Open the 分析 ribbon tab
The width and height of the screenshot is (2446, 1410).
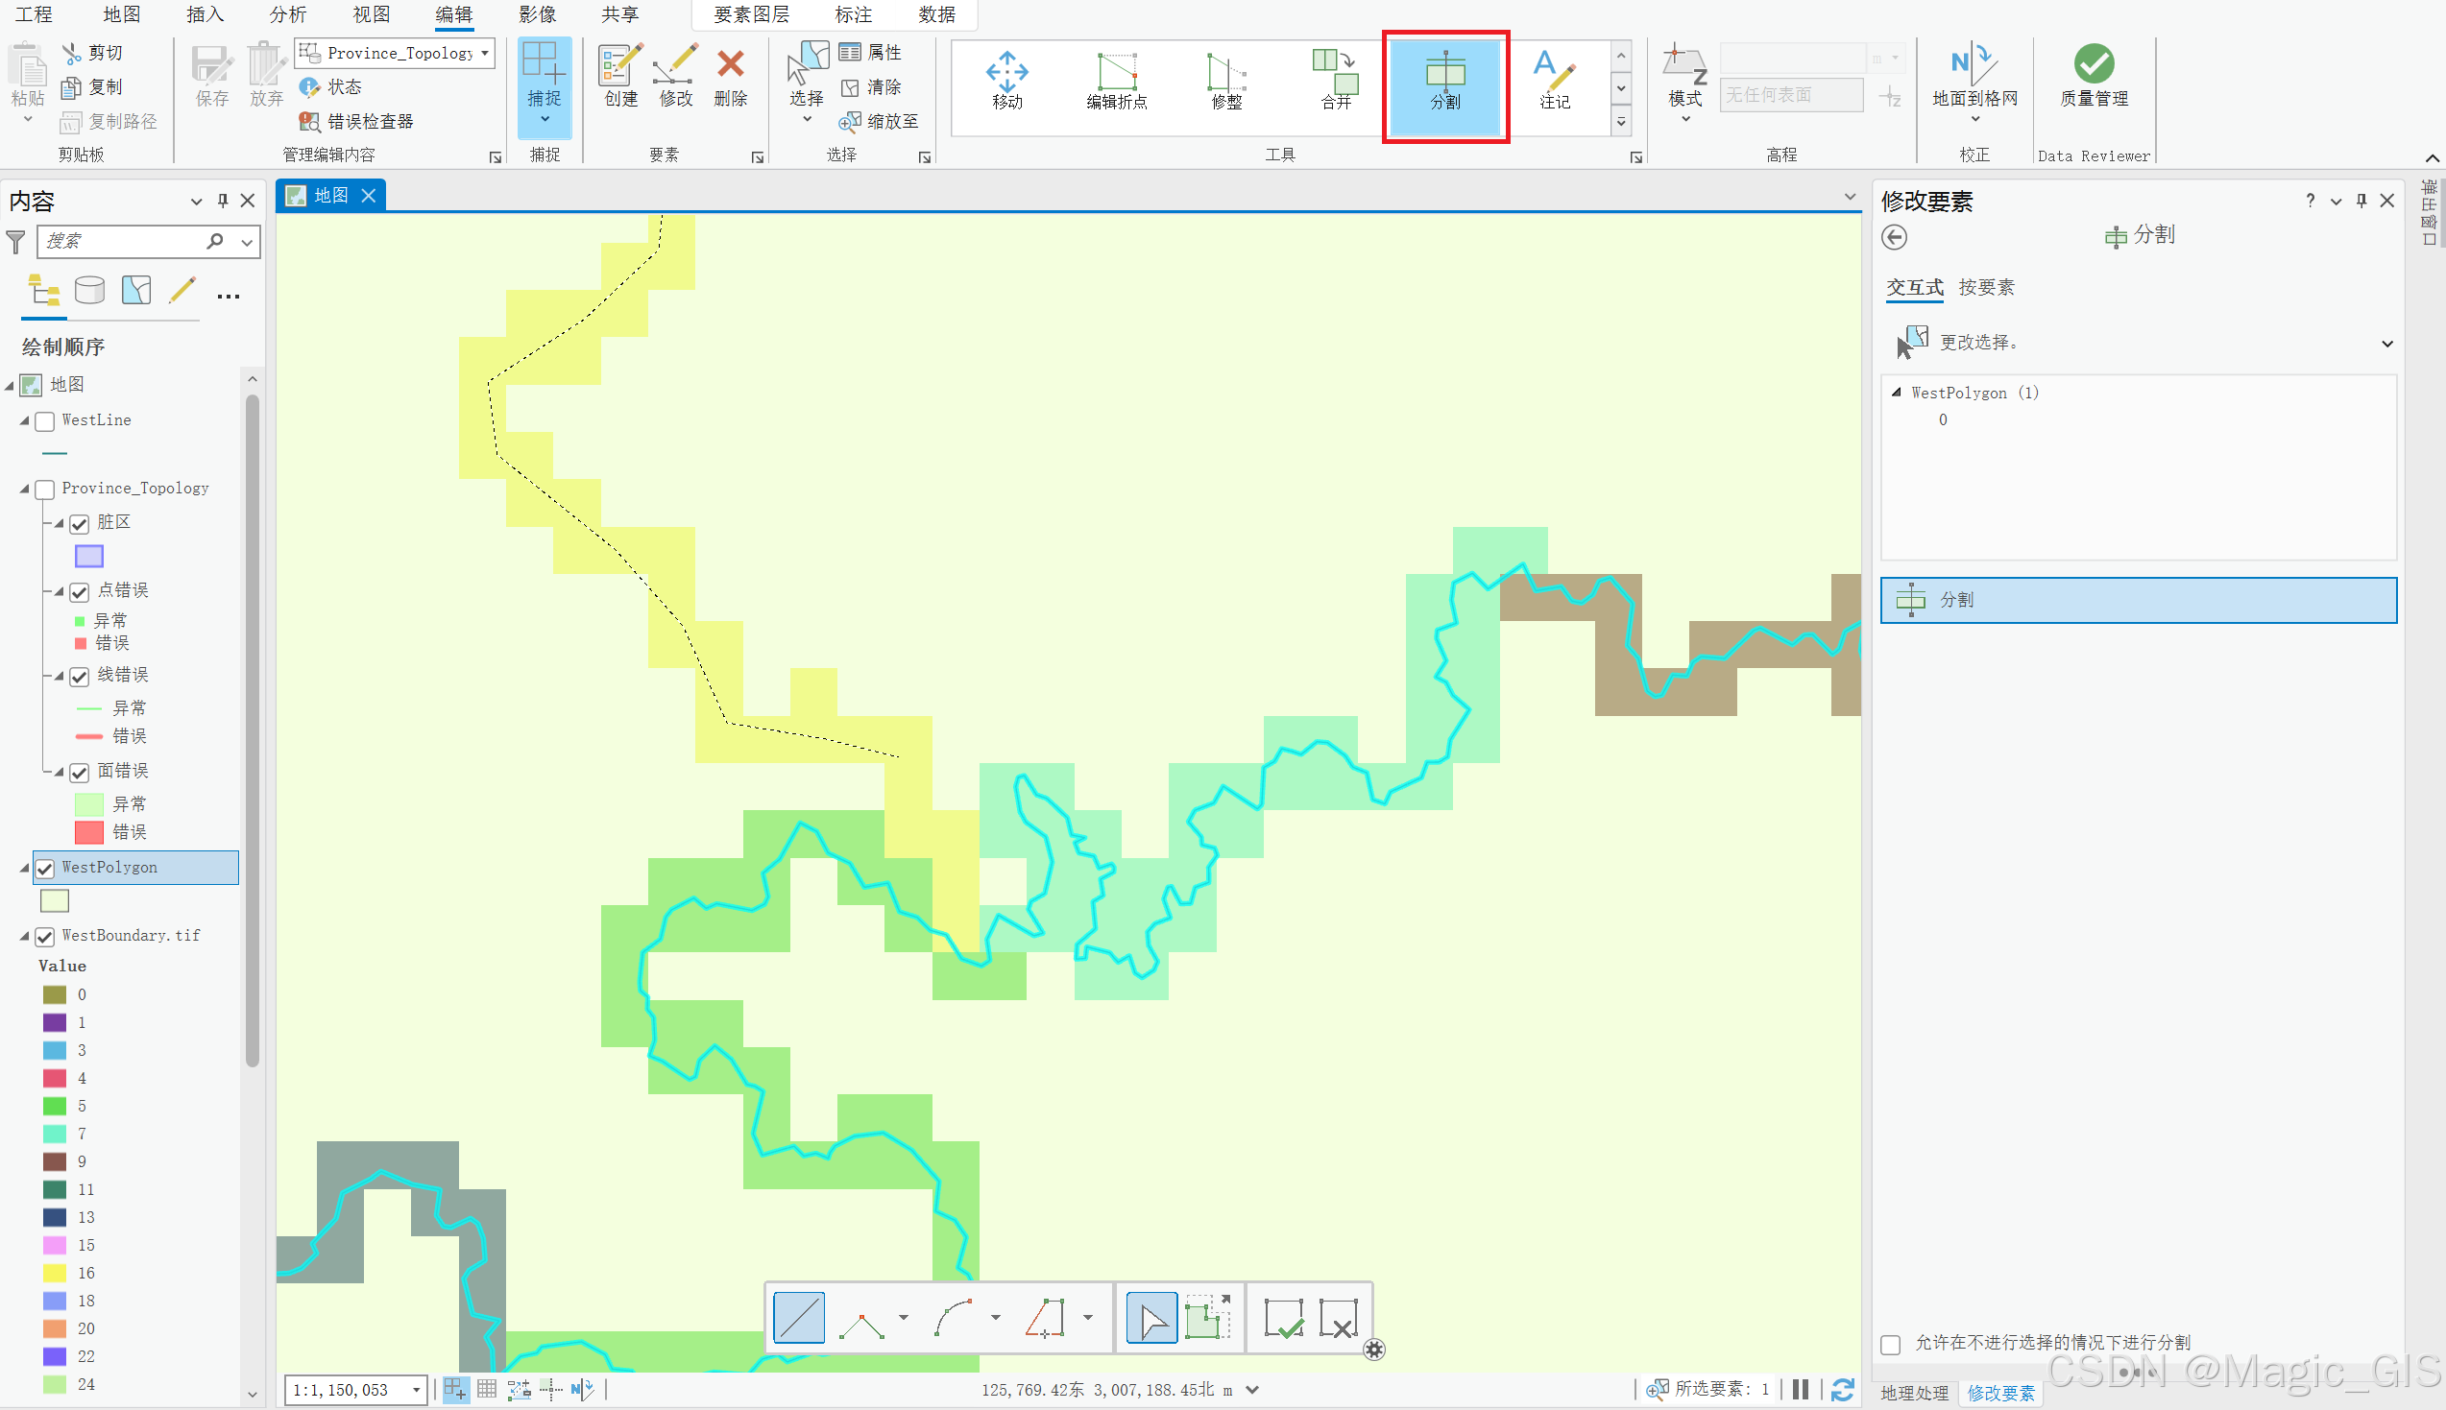click(288, 14)
